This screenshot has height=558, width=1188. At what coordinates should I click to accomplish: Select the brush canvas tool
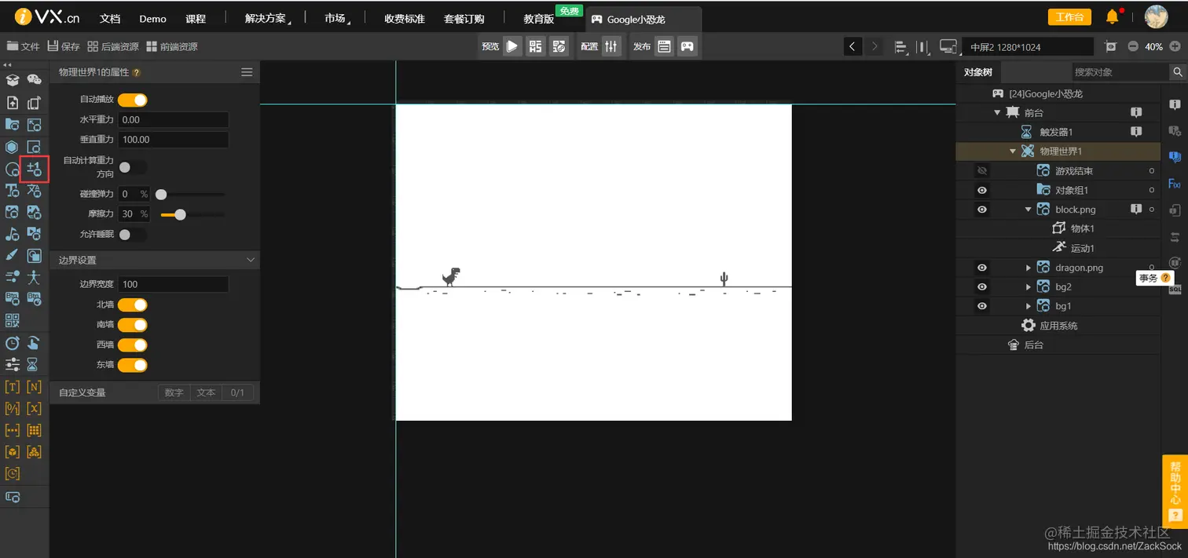click(13, 256)
